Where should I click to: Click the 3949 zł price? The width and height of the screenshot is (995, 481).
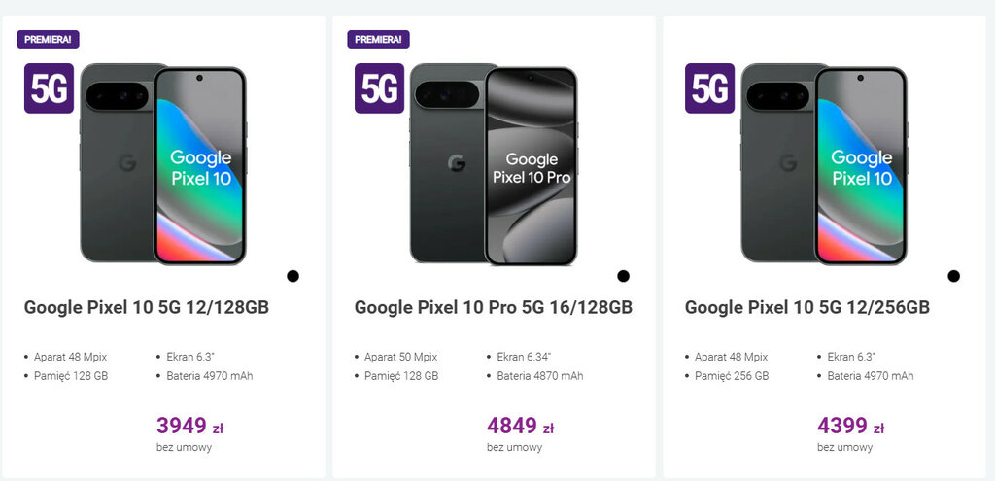pyautogui.click(x=189, y=426)
